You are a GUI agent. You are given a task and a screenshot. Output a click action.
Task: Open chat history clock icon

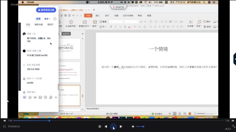pyautogui.click(x=46, y=97)
